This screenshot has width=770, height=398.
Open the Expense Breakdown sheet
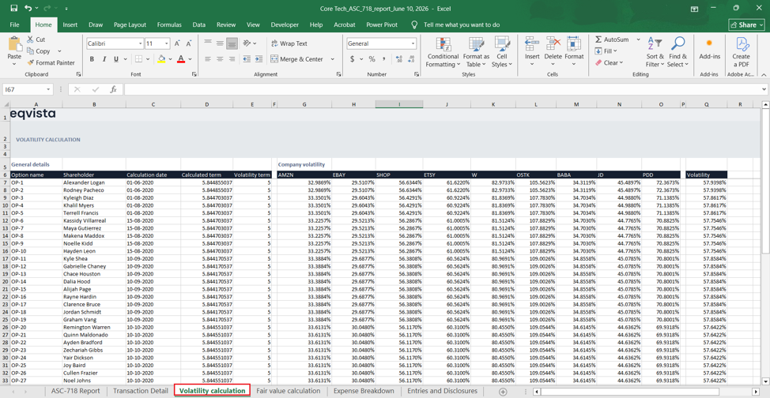coord(364,391)
